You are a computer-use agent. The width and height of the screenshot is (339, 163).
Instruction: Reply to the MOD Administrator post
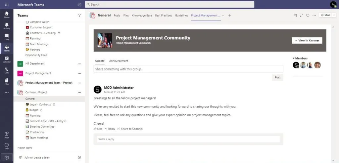110,129
